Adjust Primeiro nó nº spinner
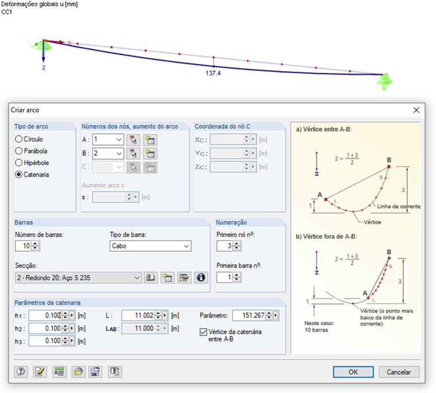Viewport: 436px width, 393px height. pos(236,246)
